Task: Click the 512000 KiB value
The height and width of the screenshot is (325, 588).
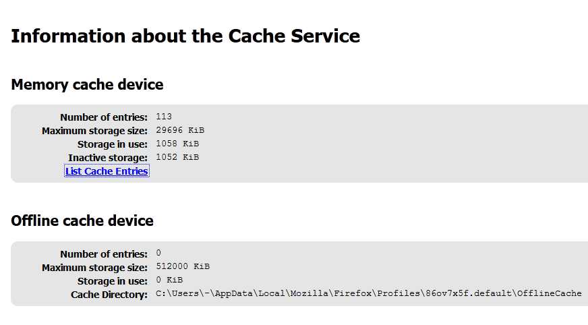Action: click(x=183, y=267)
